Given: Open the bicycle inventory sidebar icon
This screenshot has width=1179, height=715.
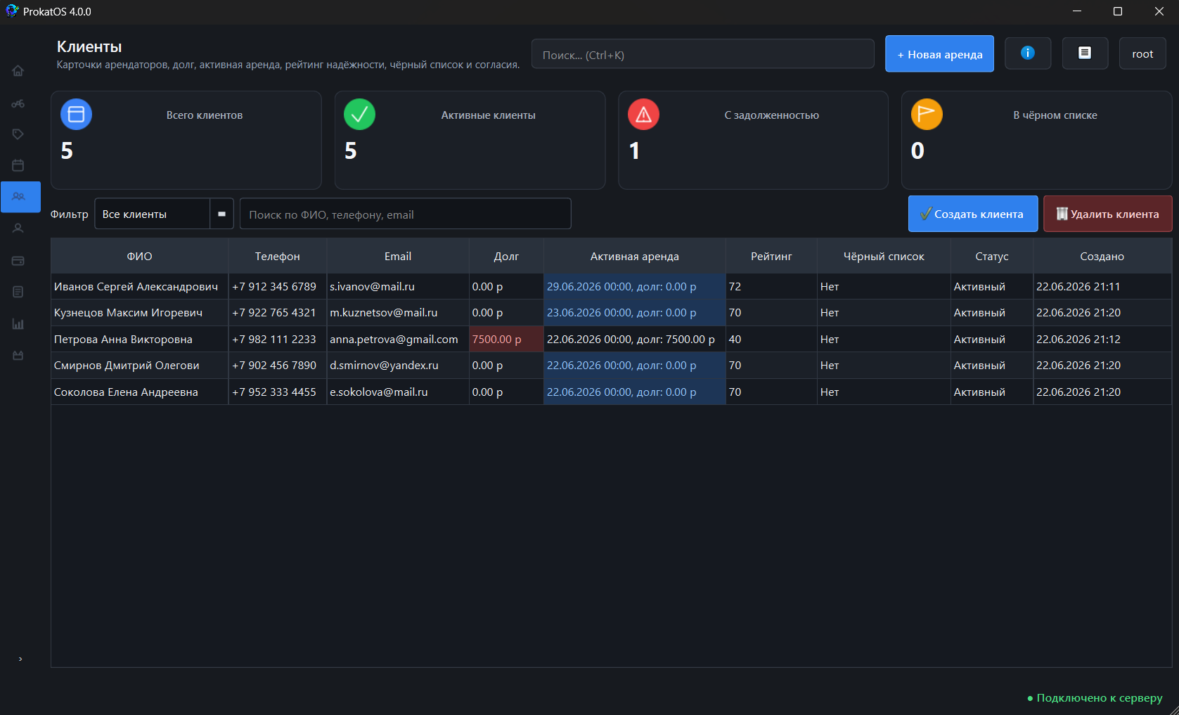Looking at the screenshot, I should [x=18, y=104].
